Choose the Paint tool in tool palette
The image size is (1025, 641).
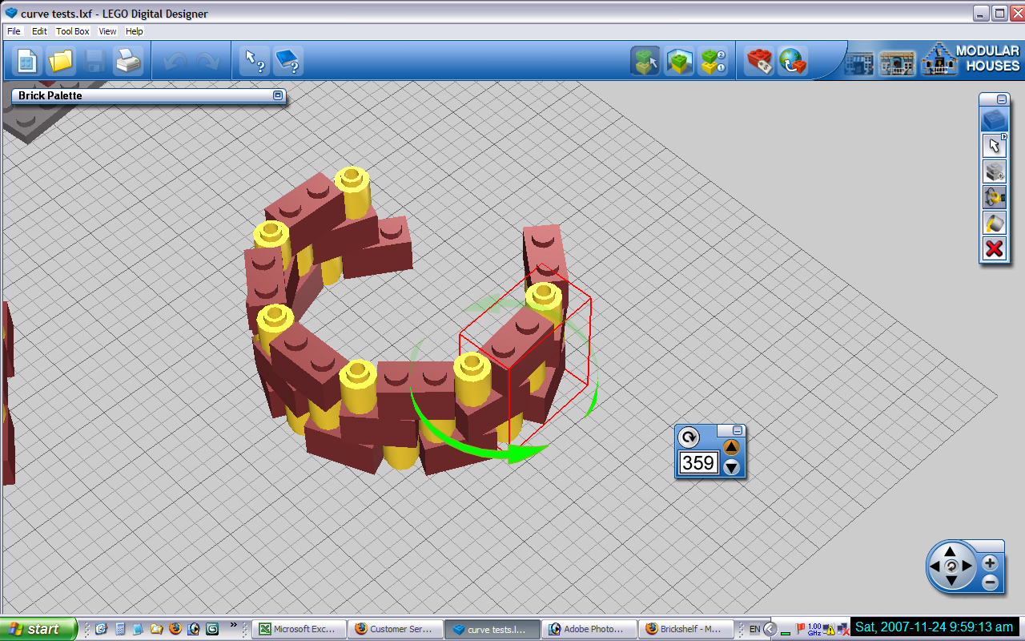(994, 223)
